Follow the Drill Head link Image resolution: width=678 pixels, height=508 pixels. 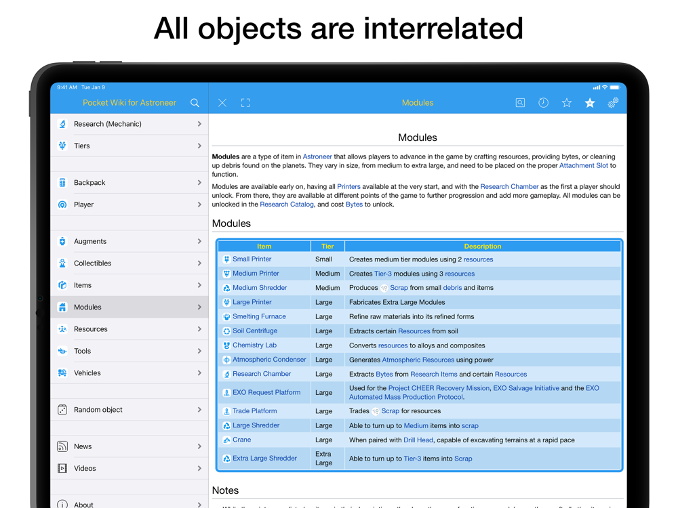[418, 440]
